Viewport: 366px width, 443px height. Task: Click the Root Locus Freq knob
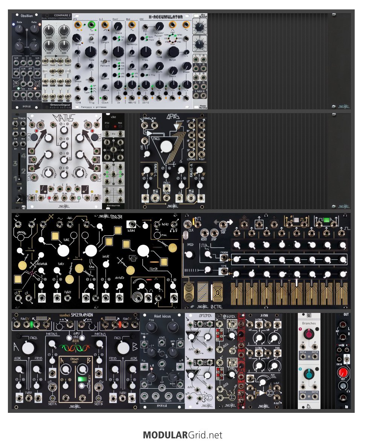click(151, 327)
